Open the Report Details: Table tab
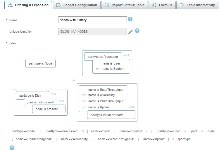This screenshot has width=219, height=151. (x=125, y=5)
